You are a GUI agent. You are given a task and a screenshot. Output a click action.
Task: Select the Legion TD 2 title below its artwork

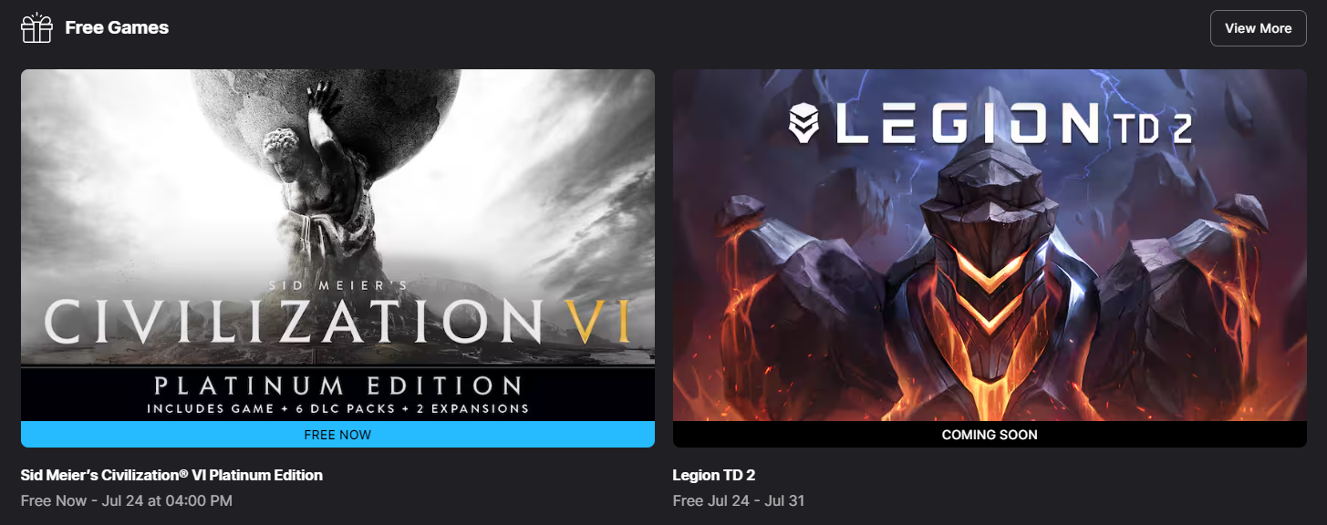[714, 475]
